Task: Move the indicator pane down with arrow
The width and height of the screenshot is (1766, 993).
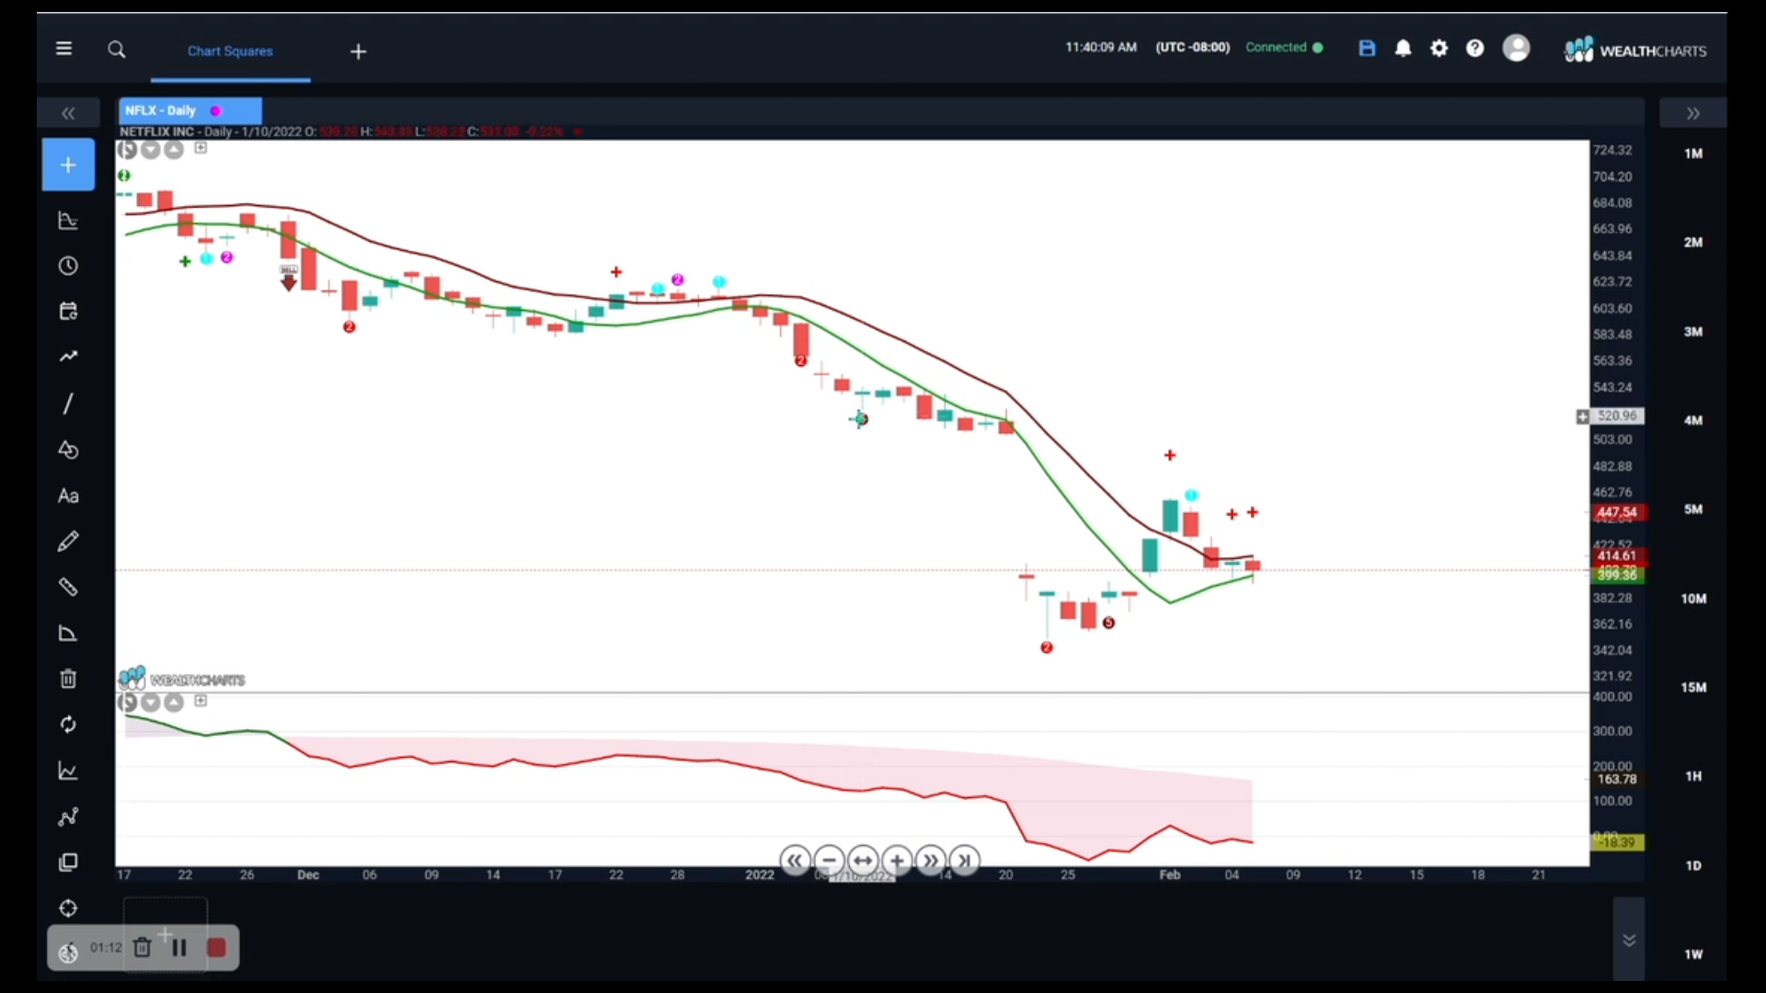Action: tap(150, 703)
